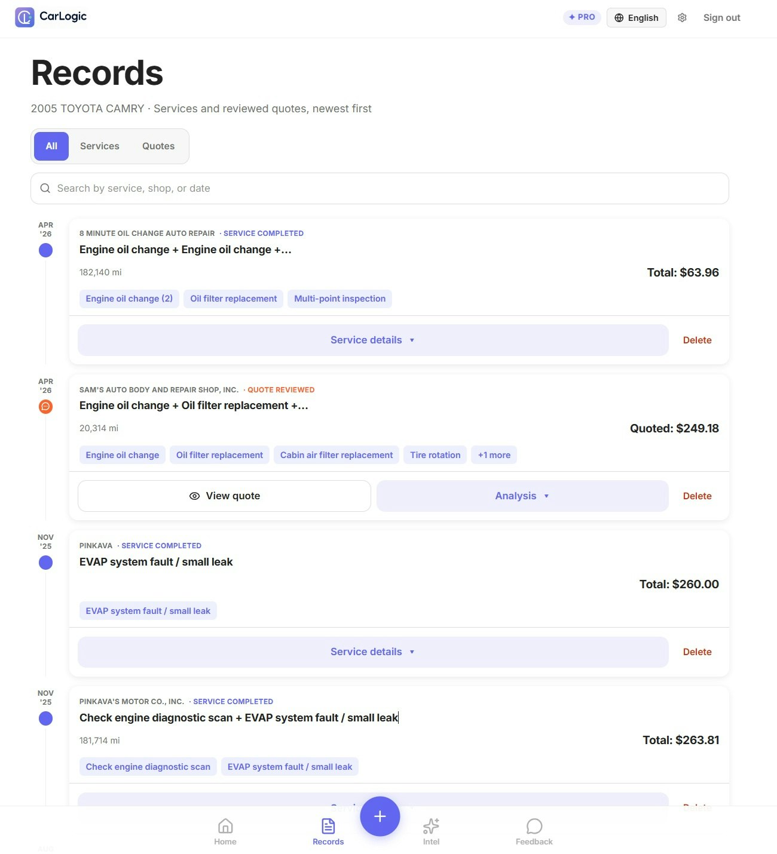Image resolution: width=777 pixels, height=854 pixels.
Task: Click the '181,714 mi' mileage text
Action: point(99,741)
